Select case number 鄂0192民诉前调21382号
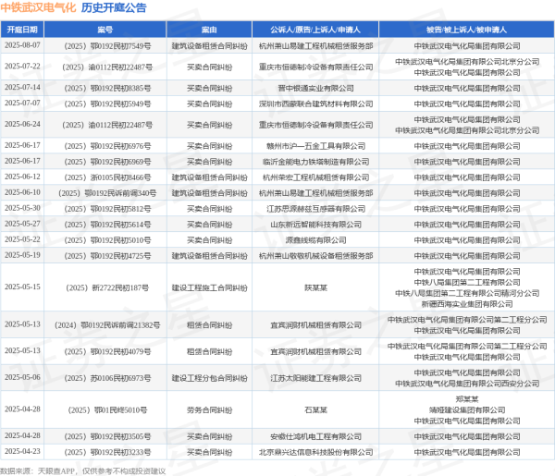The image size is (555, 476). tap(107, 325)
